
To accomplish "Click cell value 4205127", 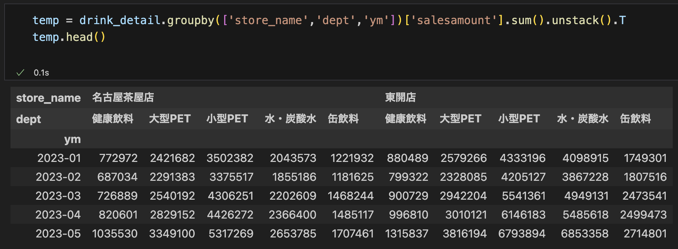I will pos(523,177).
